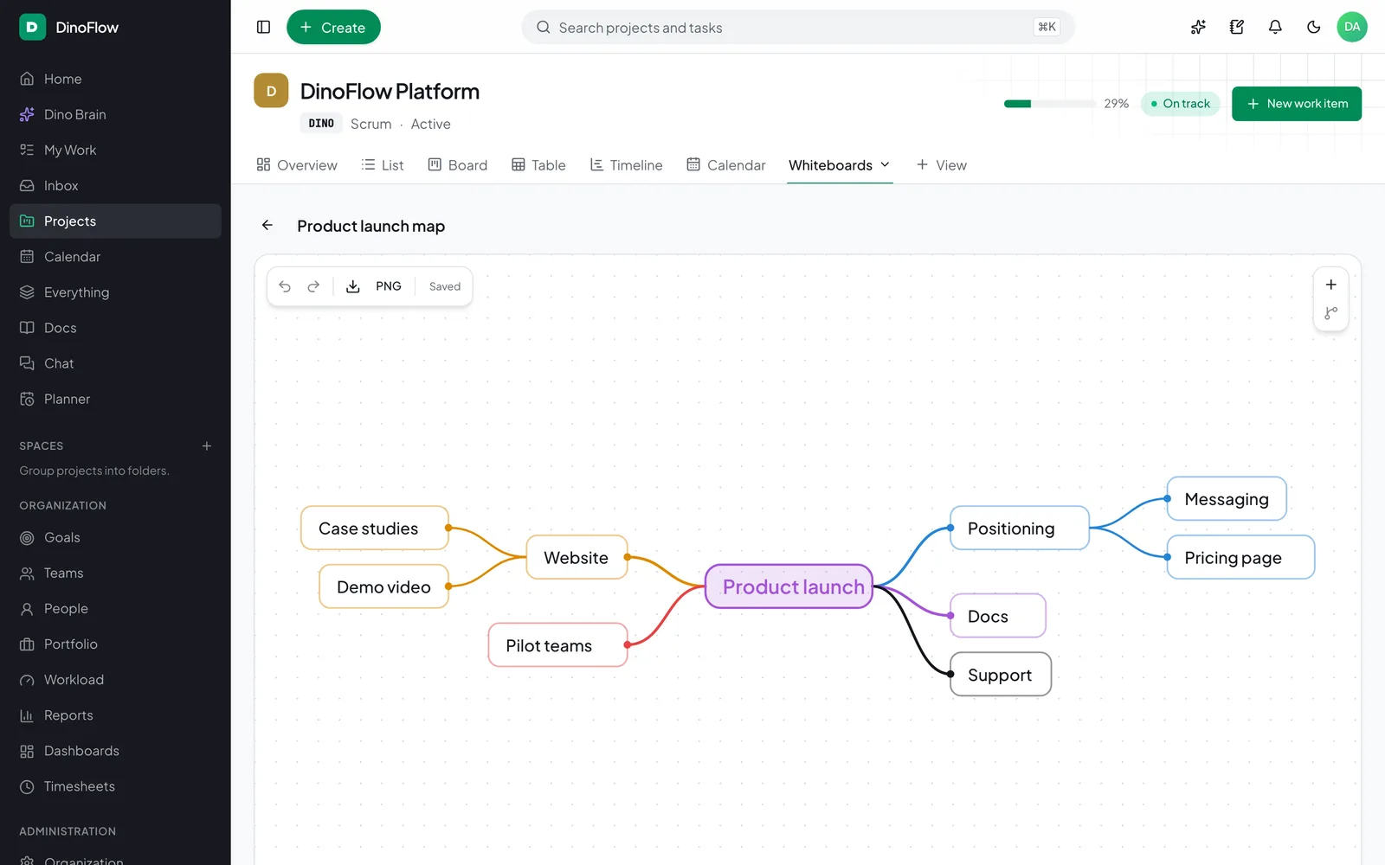The width and height of the screenshot is (1385, 865).
Task: Click the PNG export button
Action: [x=389, y=286]
